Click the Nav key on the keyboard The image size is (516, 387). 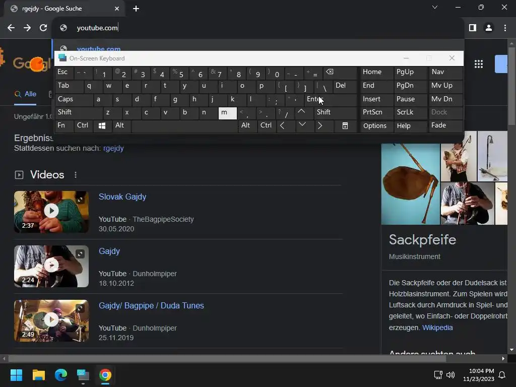445,73
